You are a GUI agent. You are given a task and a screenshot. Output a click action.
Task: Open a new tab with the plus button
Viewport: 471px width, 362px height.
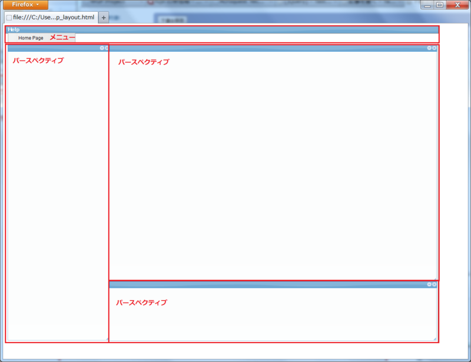point(104,17)
